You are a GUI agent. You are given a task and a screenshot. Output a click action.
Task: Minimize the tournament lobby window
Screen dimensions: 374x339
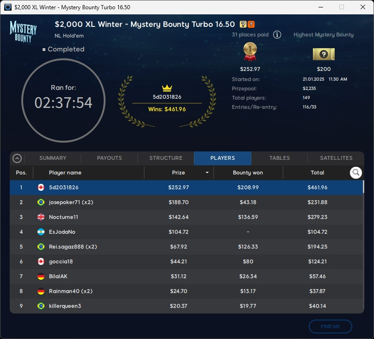pyautogui.click(x=321, y=7)
